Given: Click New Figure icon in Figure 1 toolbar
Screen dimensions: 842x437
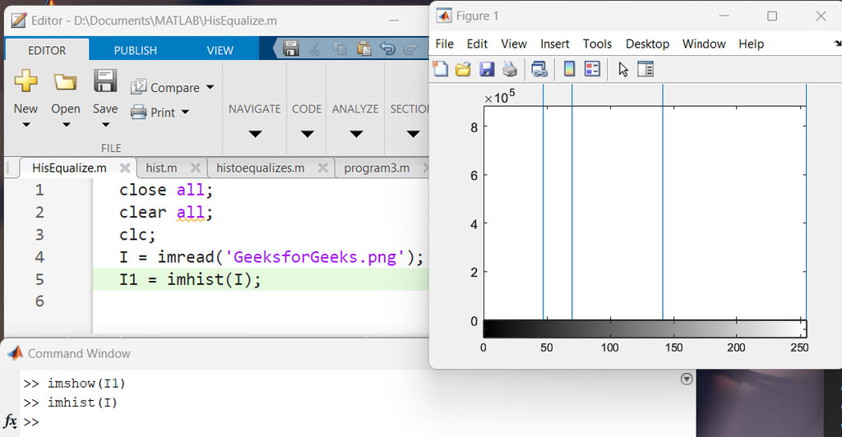Looking at the screenshot, I should [x=441, y=69].
